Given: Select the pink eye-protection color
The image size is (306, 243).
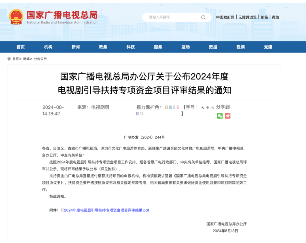Looking at the screenshot, I should pos(178,107).
